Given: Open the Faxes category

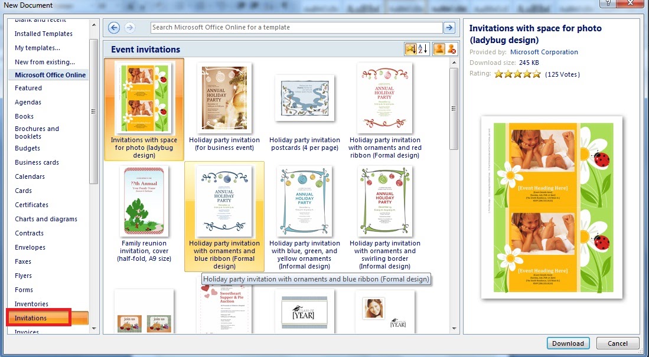Looking at the screenshot, I should pos(23,261).
